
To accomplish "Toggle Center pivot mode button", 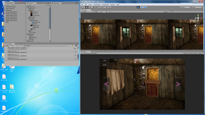I will pyautogui.click(x=101, y=7).
